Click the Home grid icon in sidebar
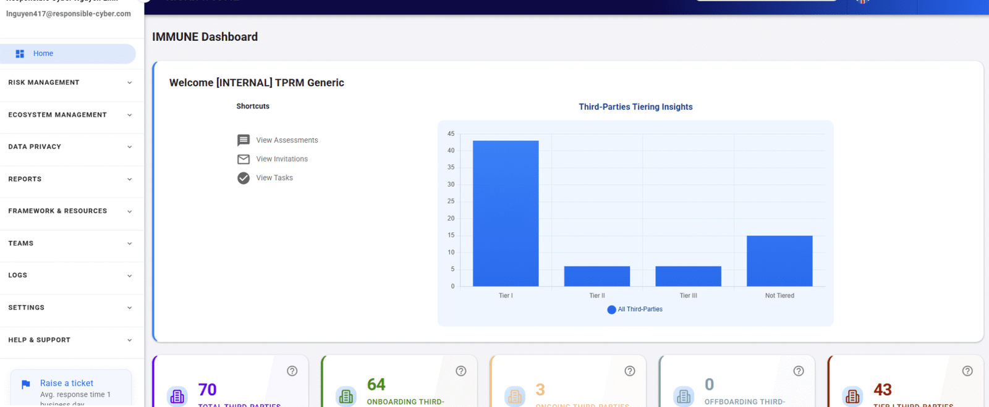989x407 pixels. [x=20, y=54]
